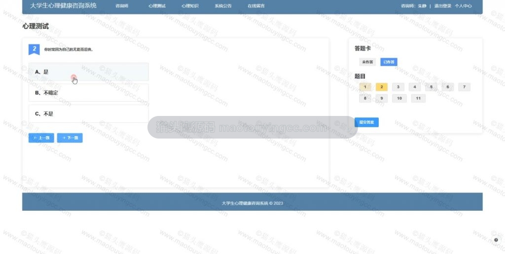Open 个人中心 in the header

[x=463, y=6]
